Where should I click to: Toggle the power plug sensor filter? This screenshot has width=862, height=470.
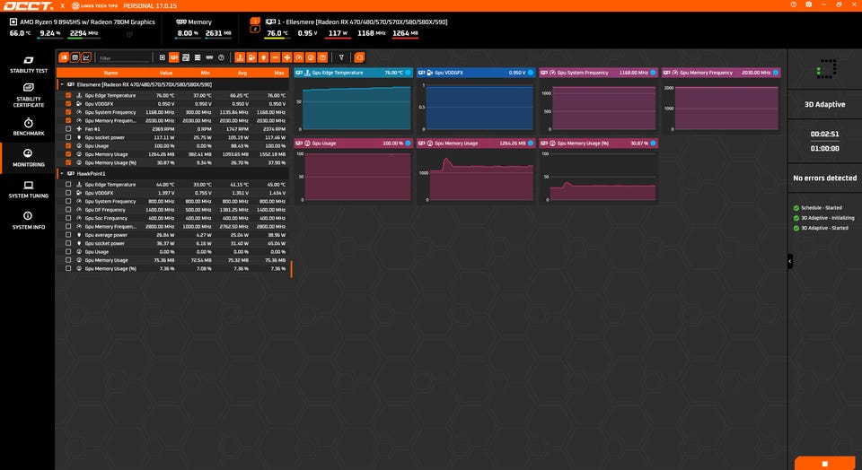point(263,57)
